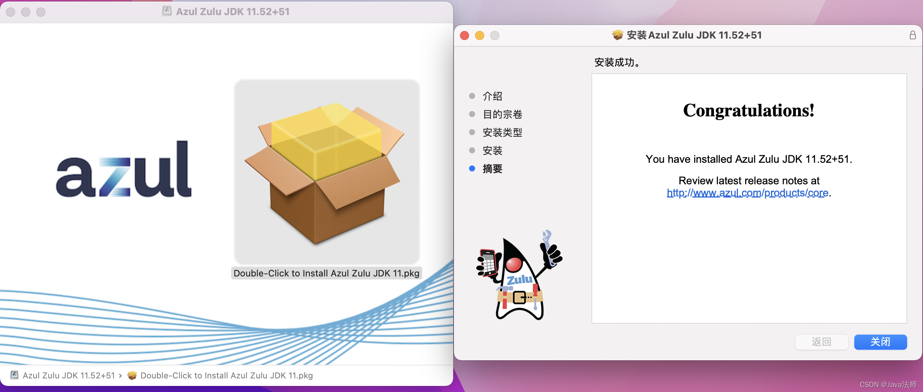Click the lock icon in installer title bar
The image size is (923, 392).
coord(912,35)
